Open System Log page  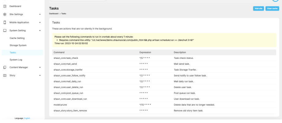tap(16, 60)
